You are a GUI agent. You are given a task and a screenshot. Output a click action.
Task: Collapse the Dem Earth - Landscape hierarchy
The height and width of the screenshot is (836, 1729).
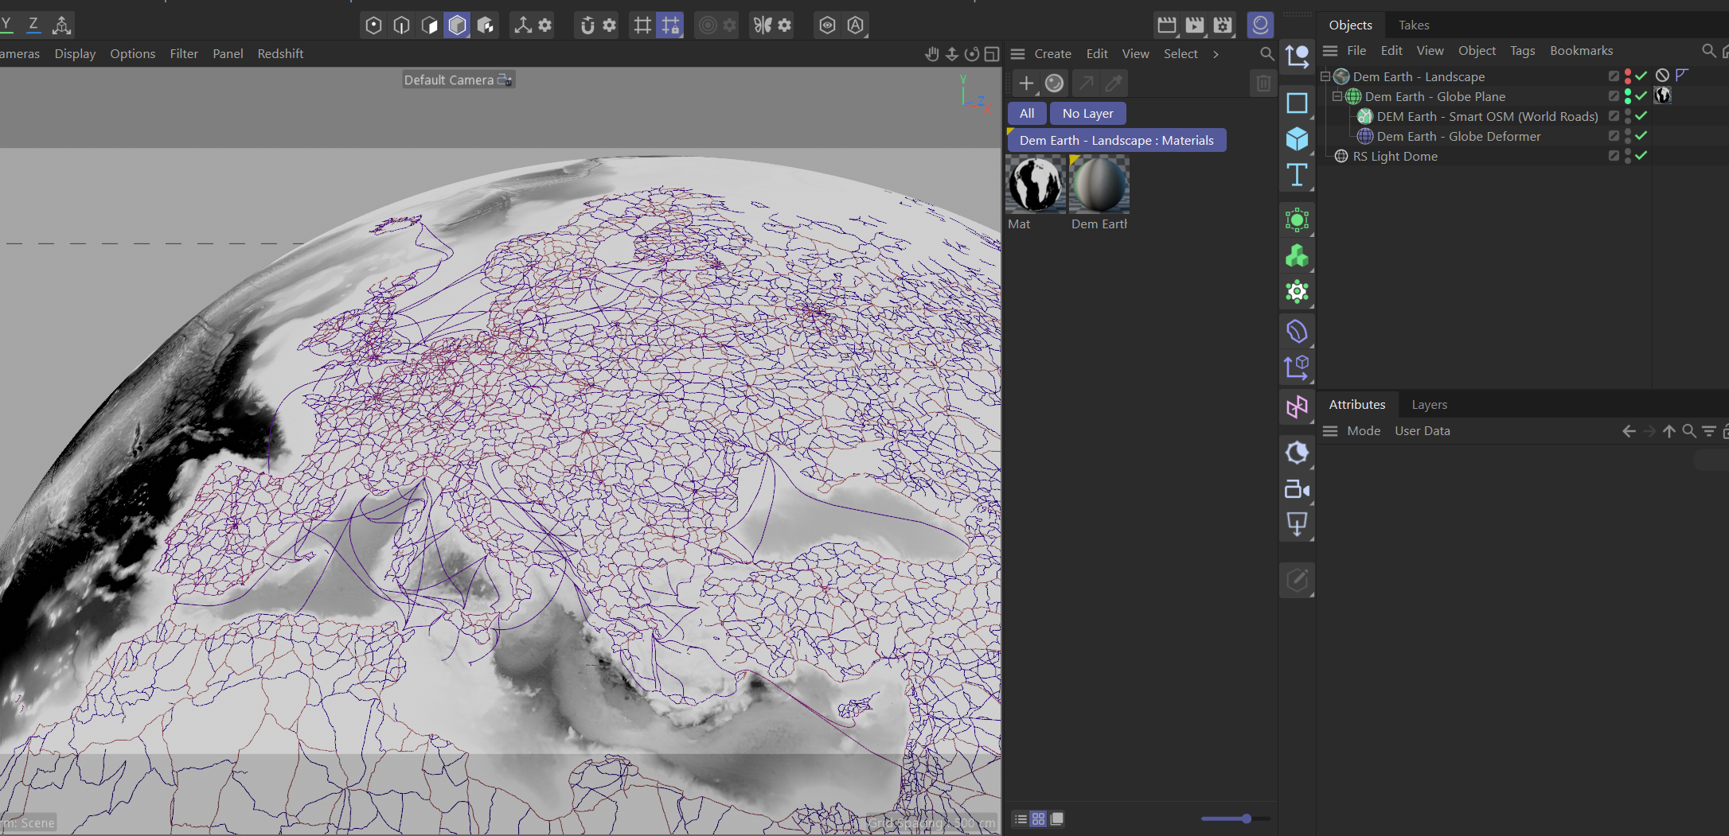pos(1325,76)
